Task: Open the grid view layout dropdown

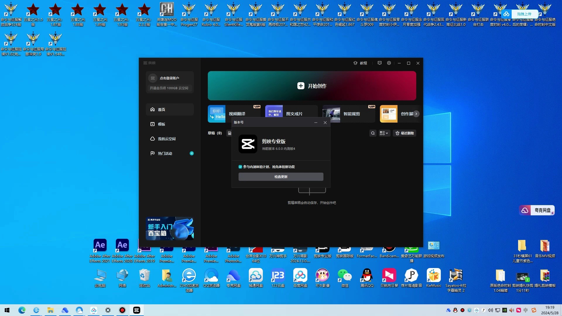Action: pos(384,133)
